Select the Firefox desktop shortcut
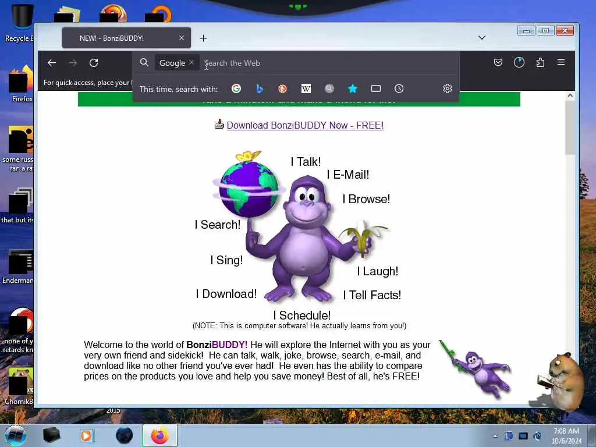 (x=21, y=84)
